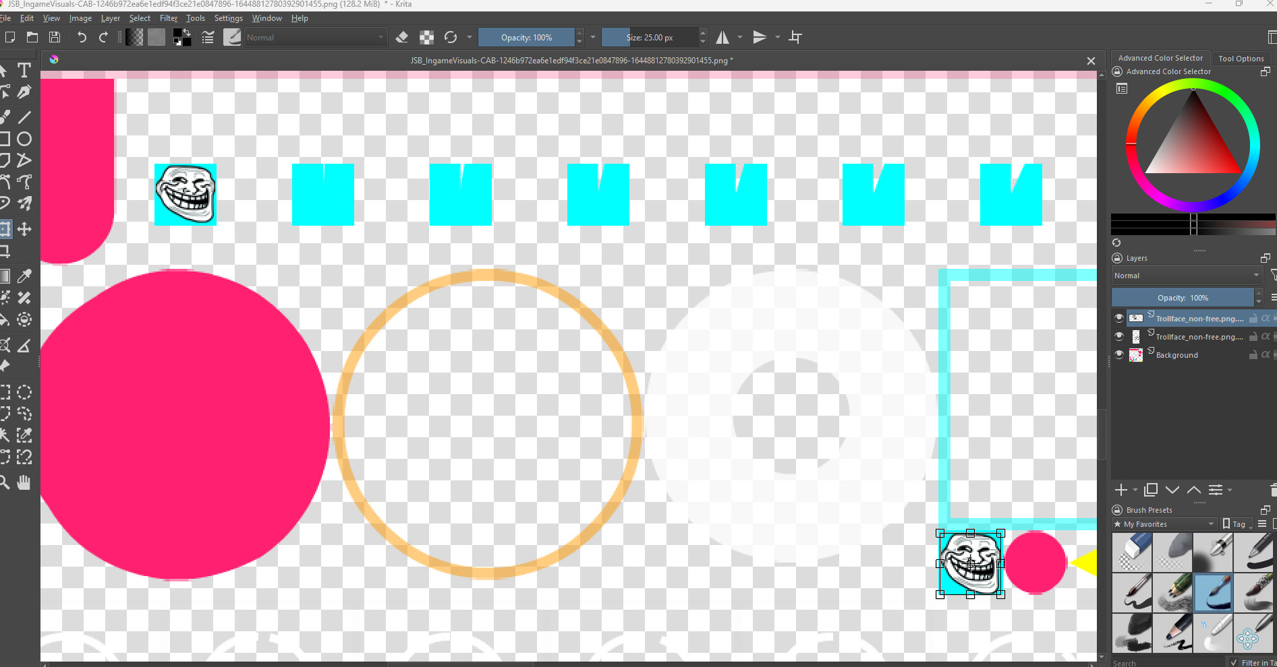Viewport: 1277px width, 667px height.
Task: Pick a color with the Color Sampler tool
Action: 24,276
